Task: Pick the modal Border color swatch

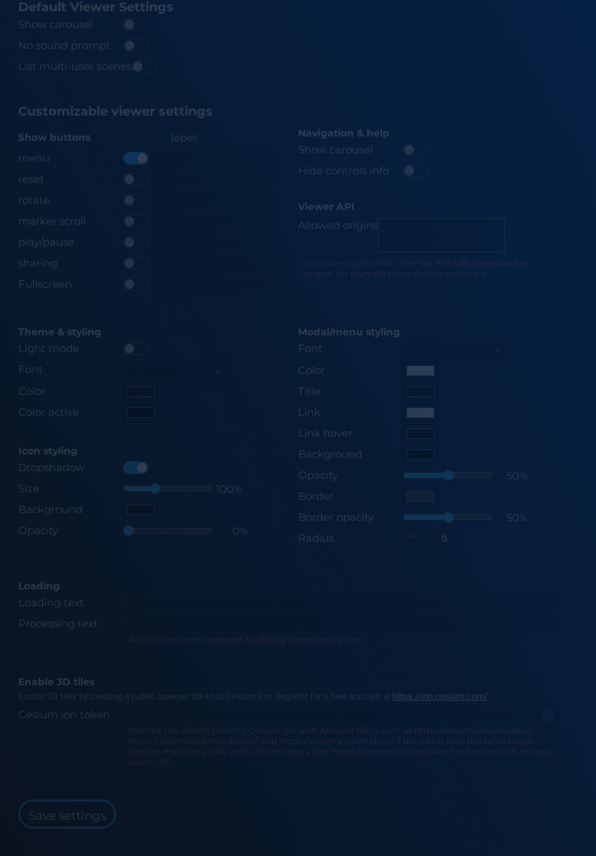Action: [420, 496]
